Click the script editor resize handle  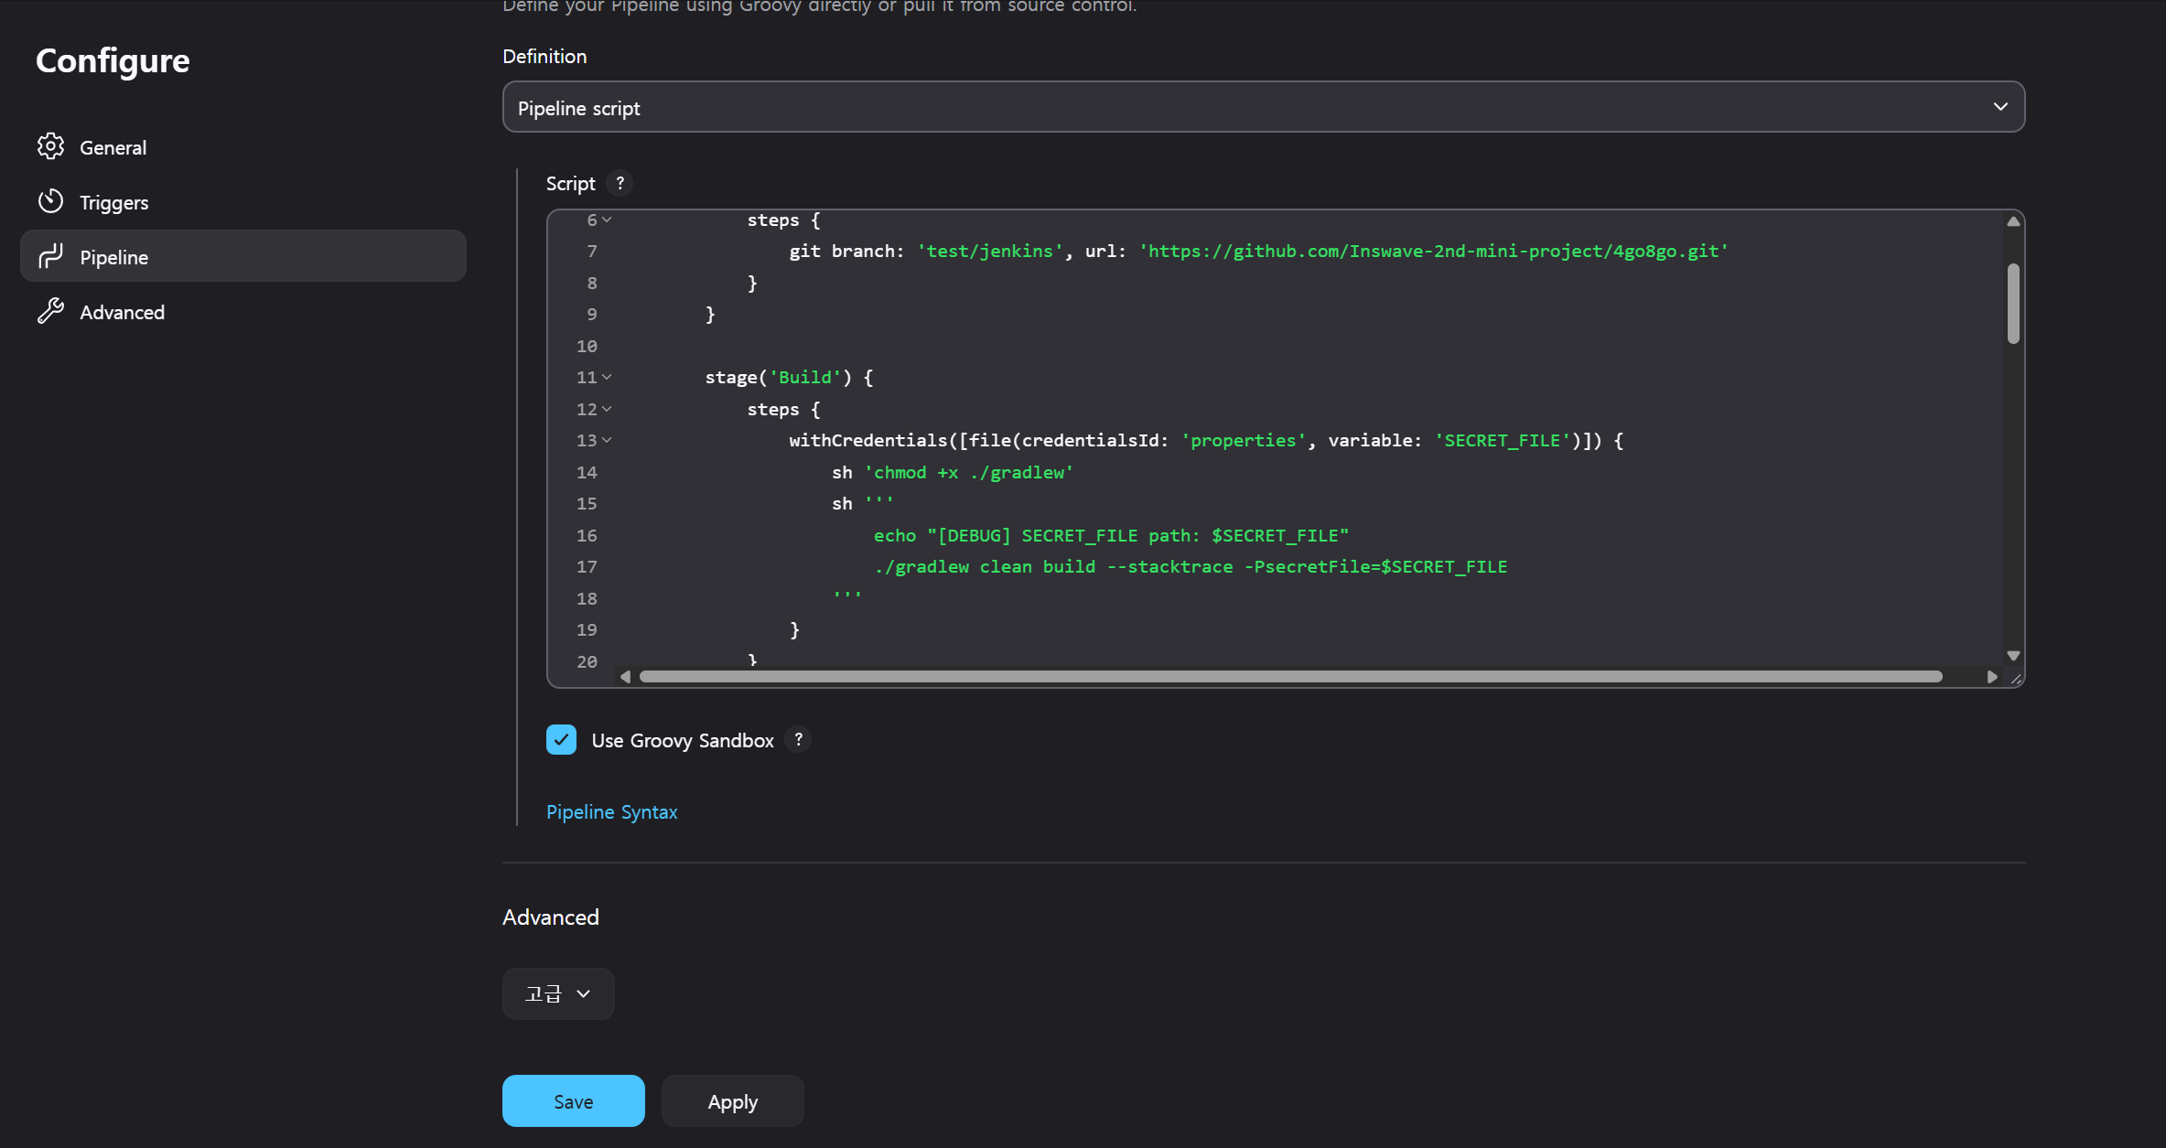2016,679
